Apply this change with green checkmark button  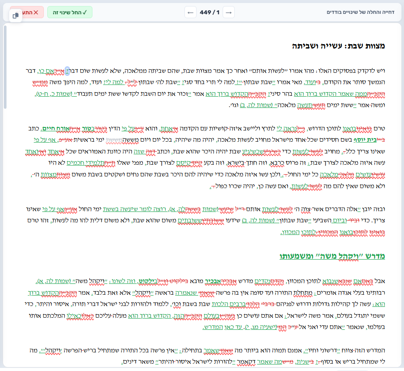pos(70,12)
